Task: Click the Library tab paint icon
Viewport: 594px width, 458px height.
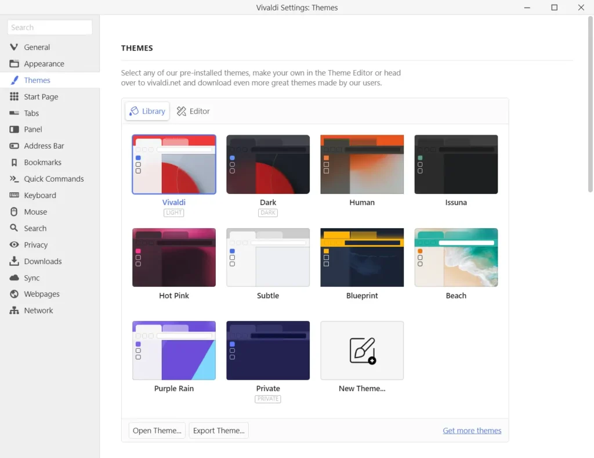Action: pyautogui.click(x=134, y=111)
